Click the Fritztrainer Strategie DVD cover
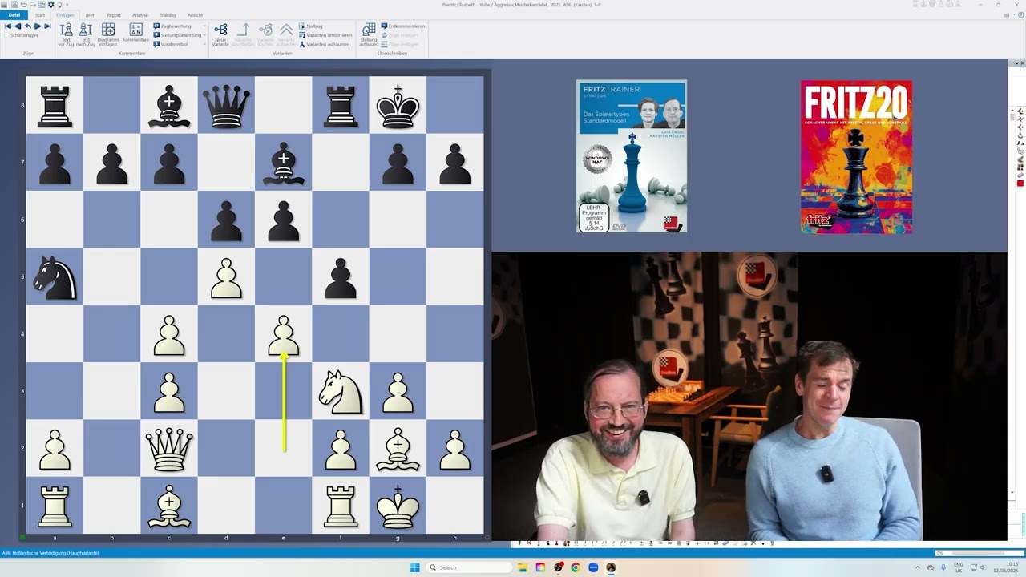Image resolution: width=1026 pixels, height=577 pixels. point(632,156)
